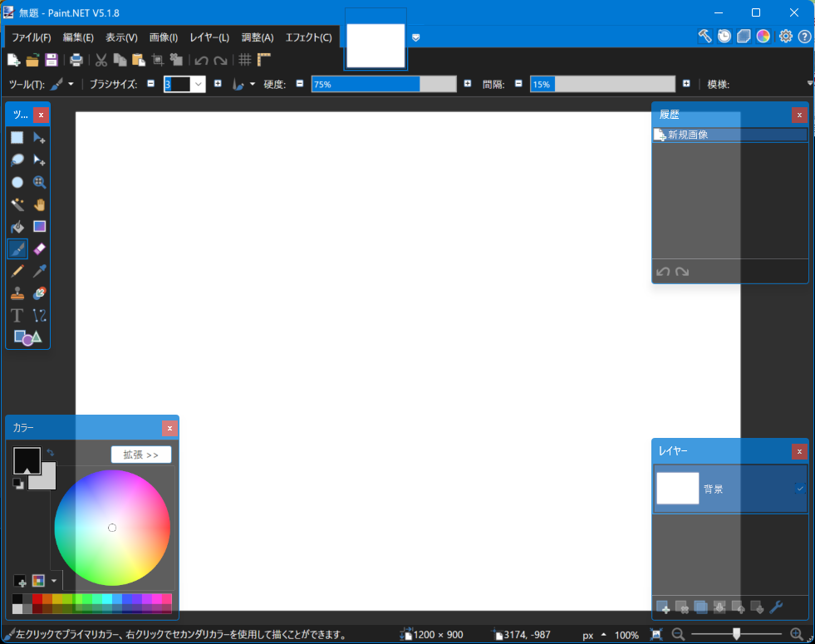
Task: Select the Color Picker eyedropper tool
Action: coord(40,271)
